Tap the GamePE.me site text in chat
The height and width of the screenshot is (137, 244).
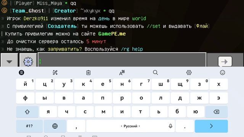point(112,34)
